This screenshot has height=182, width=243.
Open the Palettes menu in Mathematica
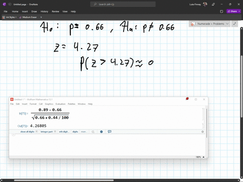(x=71, y=104)
